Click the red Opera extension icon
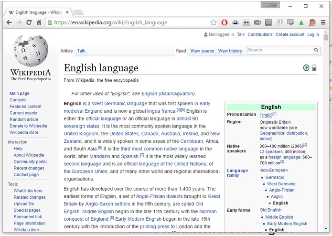332x236 pixels. [225, 22]
